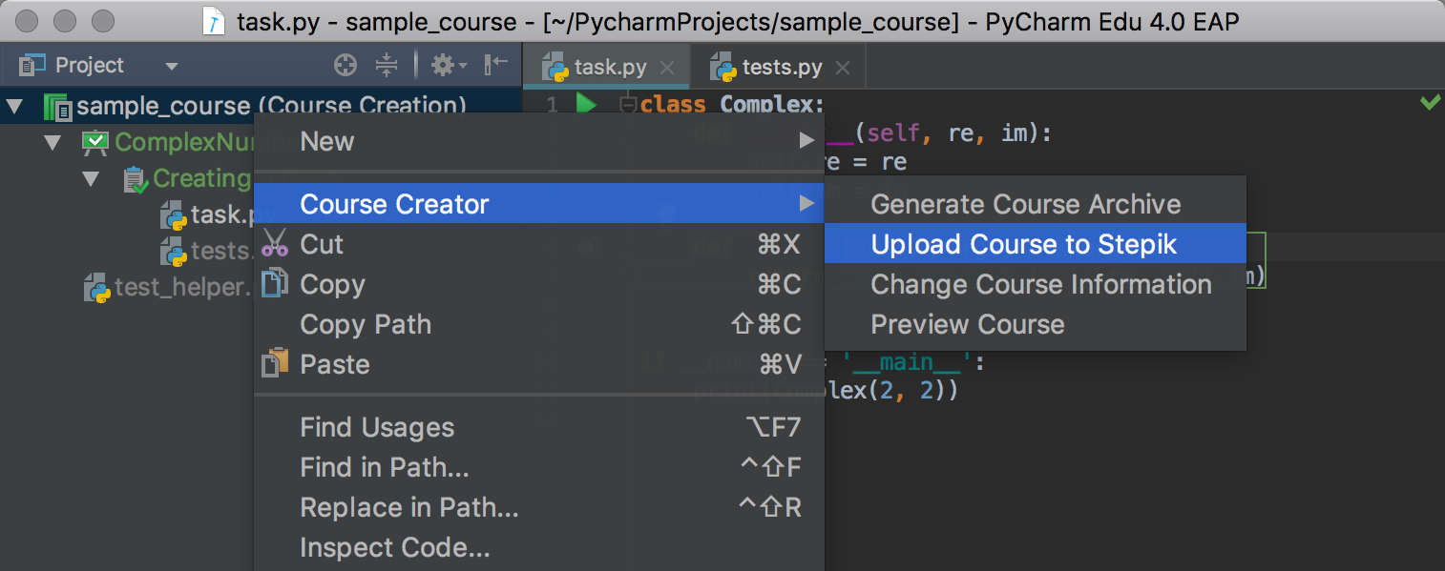Choose Find Usages from the context menu
Image resolution: width=1445 pixels, height=571 pixels.
coord(538,427)
